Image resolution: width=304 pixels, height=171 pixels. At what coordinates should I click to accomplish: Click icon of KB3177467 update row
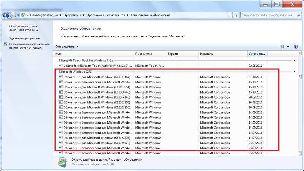tap(61, 77)
